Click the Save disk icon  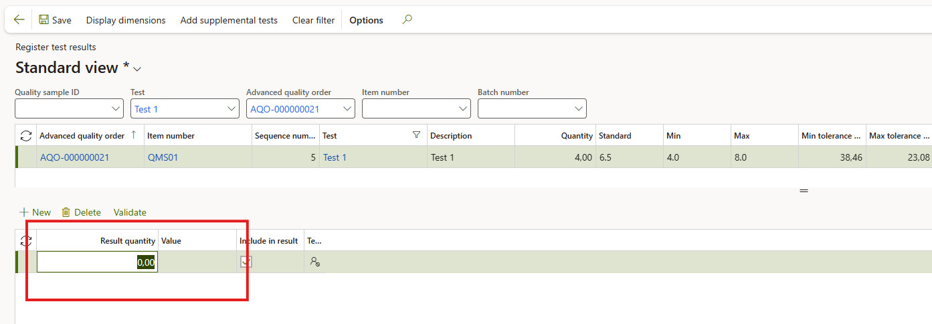[x=44, y=20]
